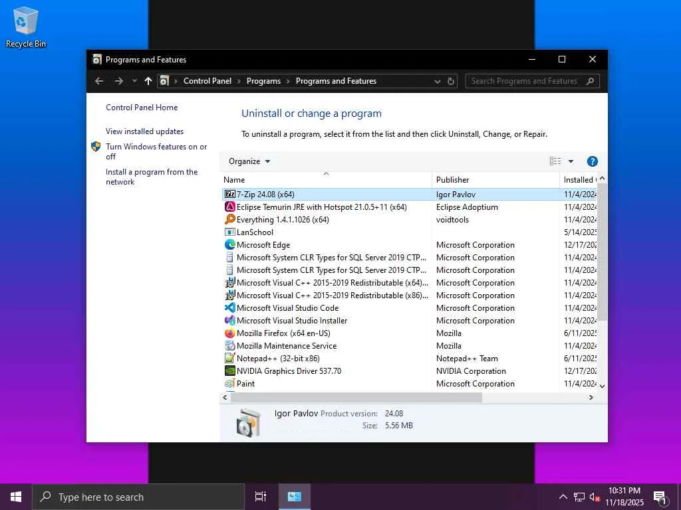
Task: Open View installed updates link
Action: pos(144,131)
